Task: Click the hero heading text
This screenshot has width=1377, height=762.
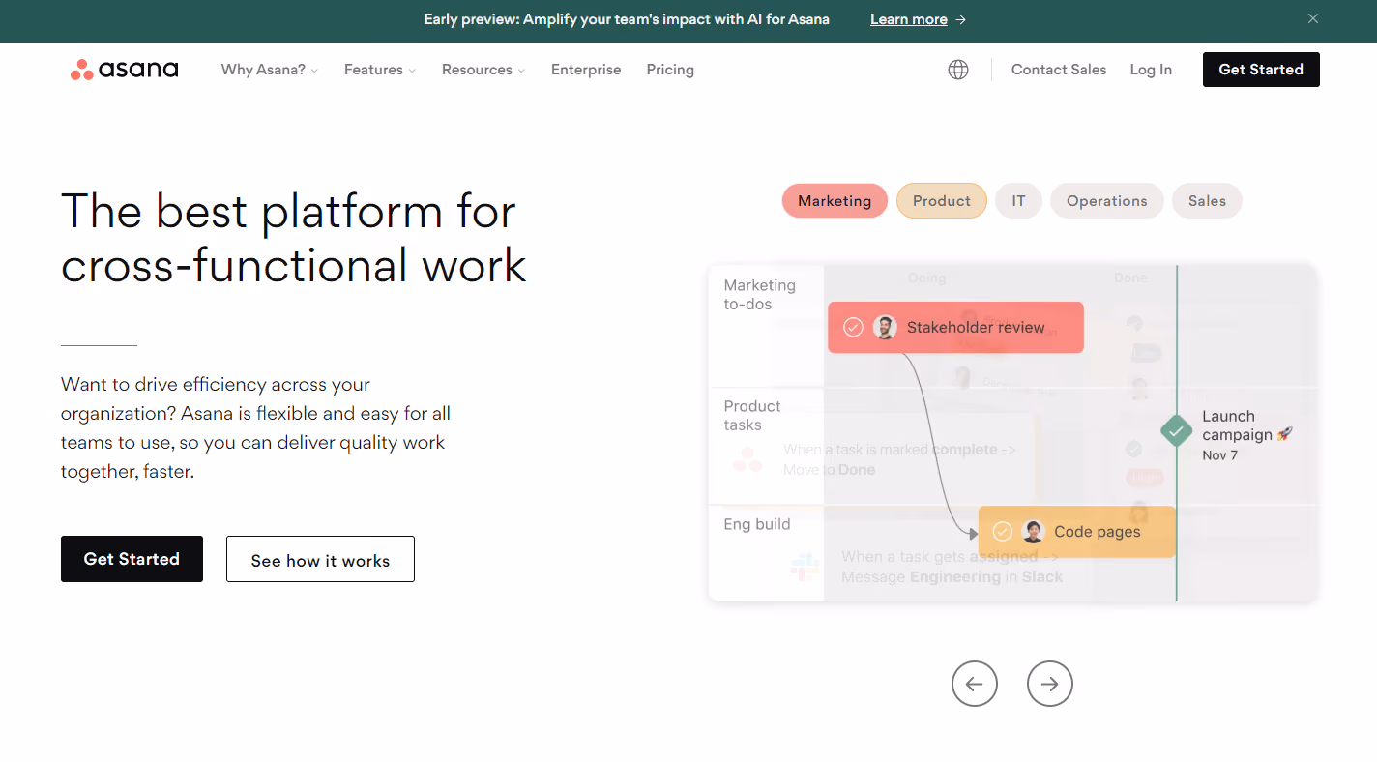Action: (294, 238)
